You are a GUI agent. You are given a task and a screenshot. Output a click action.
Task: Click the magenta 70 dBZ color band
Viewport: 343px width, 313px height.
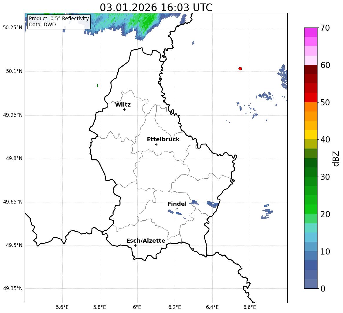(x=311, y=32)
